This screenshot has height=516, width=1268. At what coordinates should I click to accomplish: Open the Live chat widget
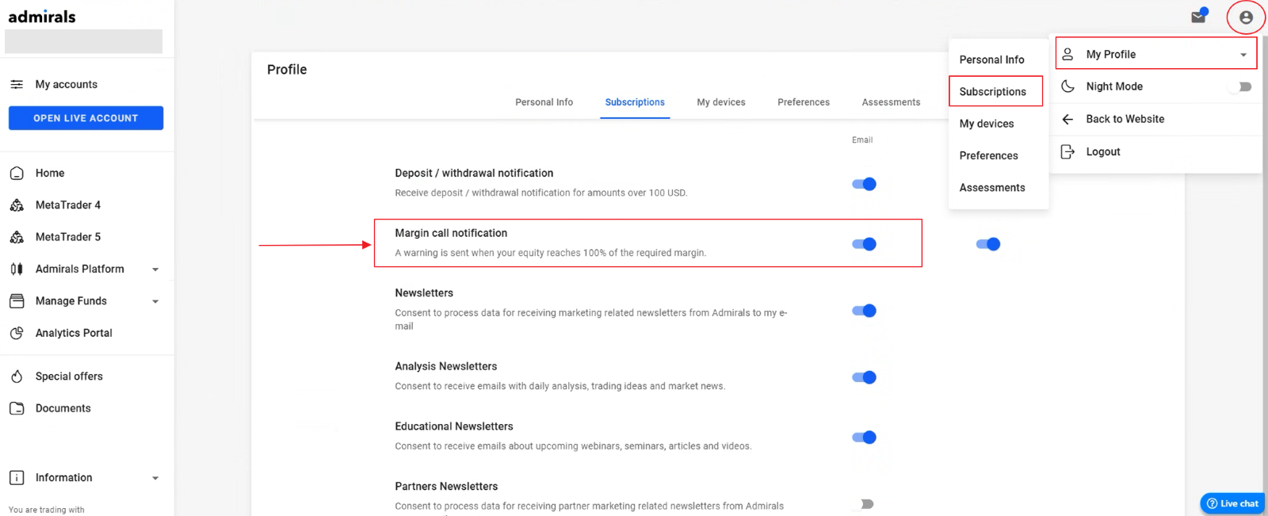tap(1232, 503)
